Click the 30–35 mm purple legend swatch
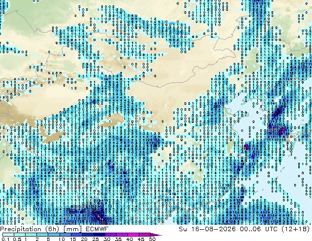 (x=111, y=235)
